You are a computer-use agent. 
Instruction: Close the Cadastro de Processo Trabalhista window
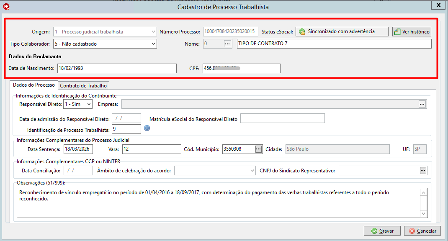coord(438,5)
